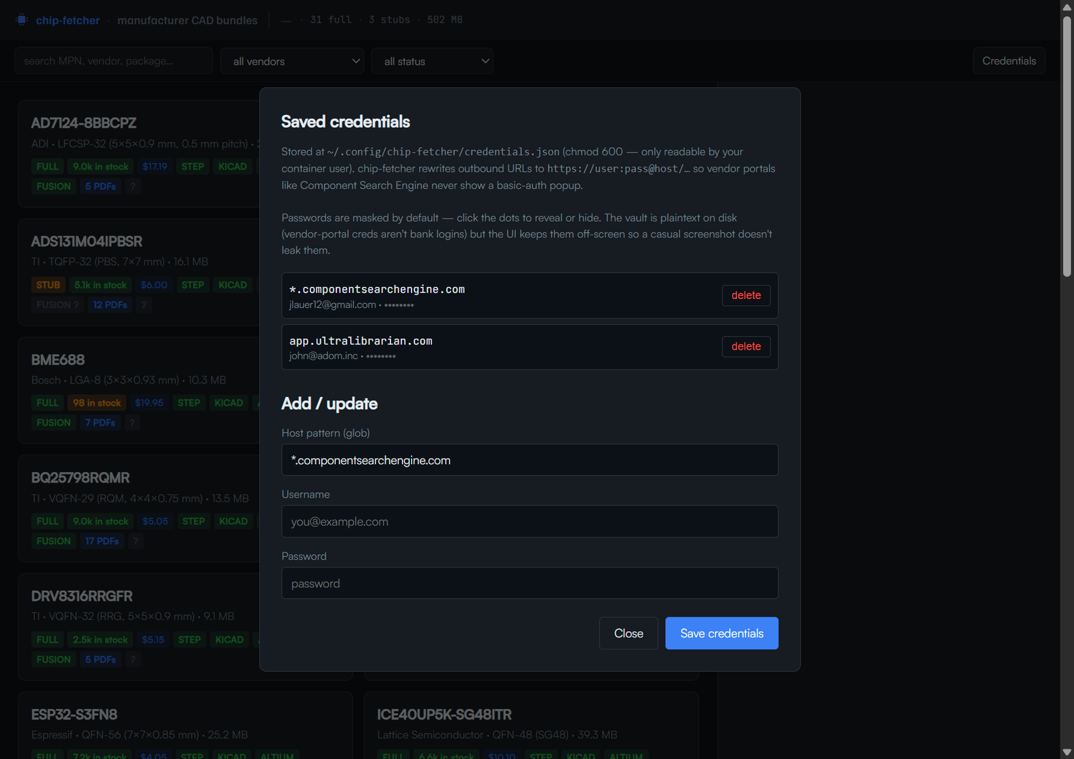Delete the app.ultralibrarian.com credential
The height and width of the screenshot is (759, 1074).
tap(746, 346)
